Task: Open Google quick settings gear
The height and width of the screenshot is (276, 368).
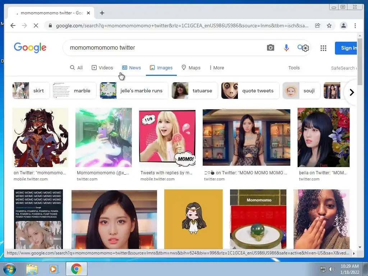Action: 305,48
